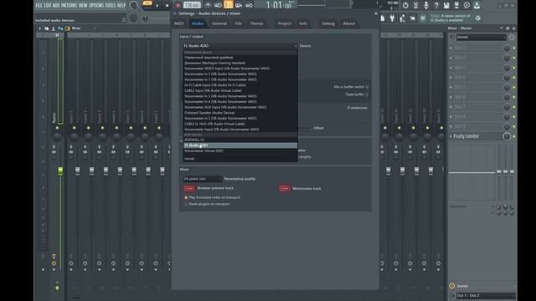The width and height of the screenshot is (536, 301).
Task: Select Voicemeeter AUX Input in device list
Action: pos(240,107)
